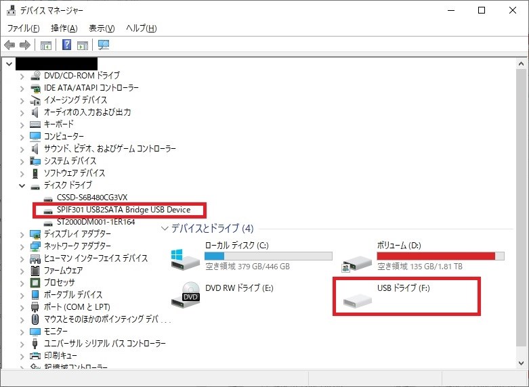This screenshot has height=387, width=529.
Task: Click the キーボード tree label
Action: pos(58,124)
